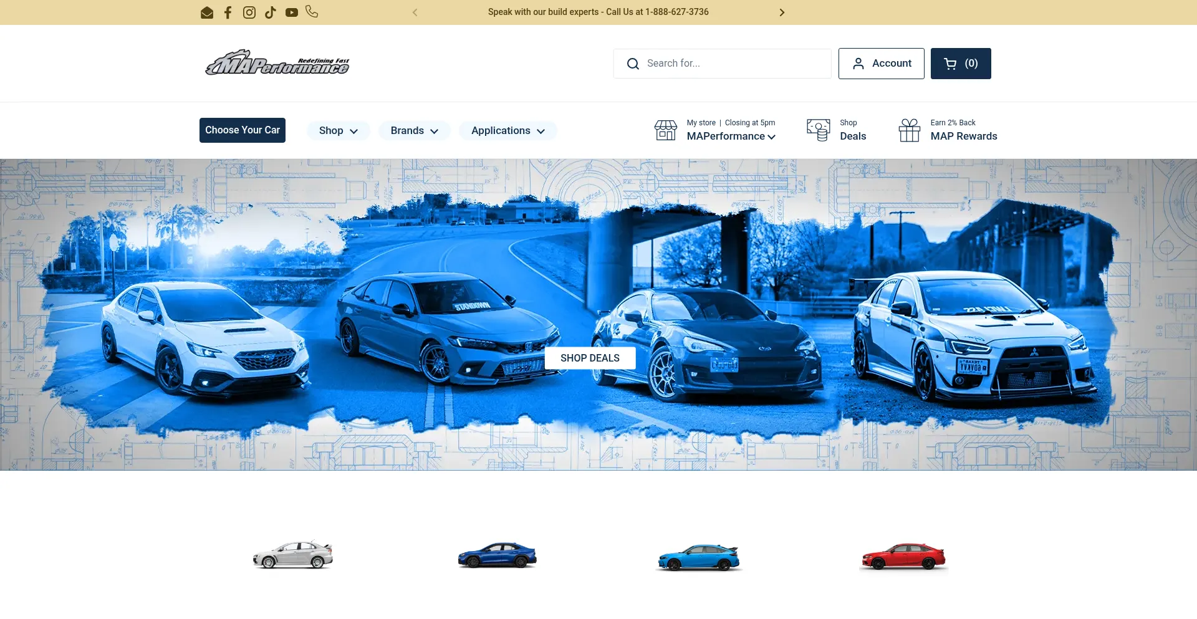
Task: Open the Facebook social icon
Action: 228,12
